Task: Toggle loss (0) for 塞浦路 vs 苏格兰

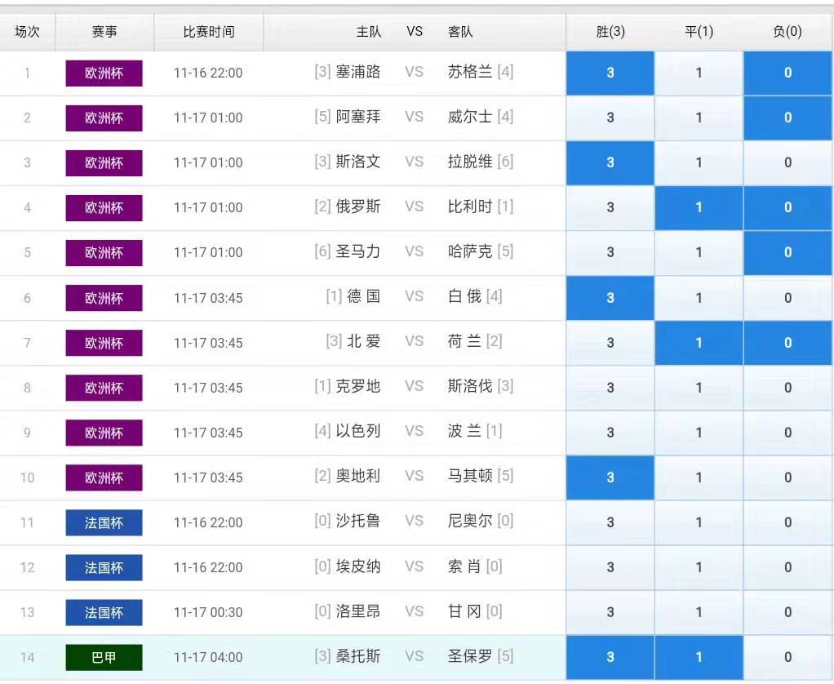Action: pyautogui.click(x=787, y=73)
